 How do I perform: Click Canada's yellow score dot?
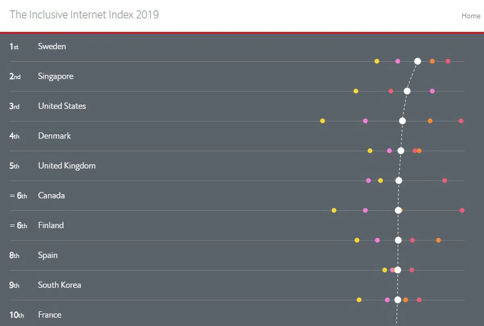point(334,210)
